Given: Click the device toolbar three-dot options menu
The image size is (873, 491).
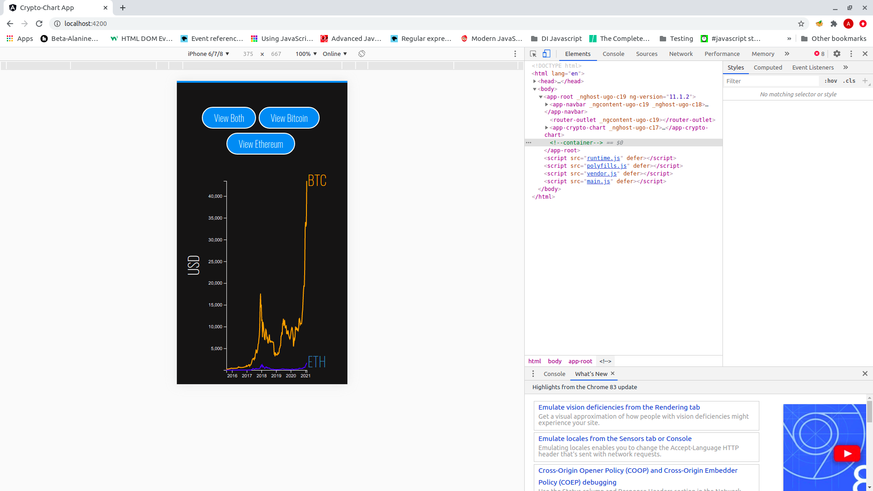Looking at the screenshot, I should (515, 54).
